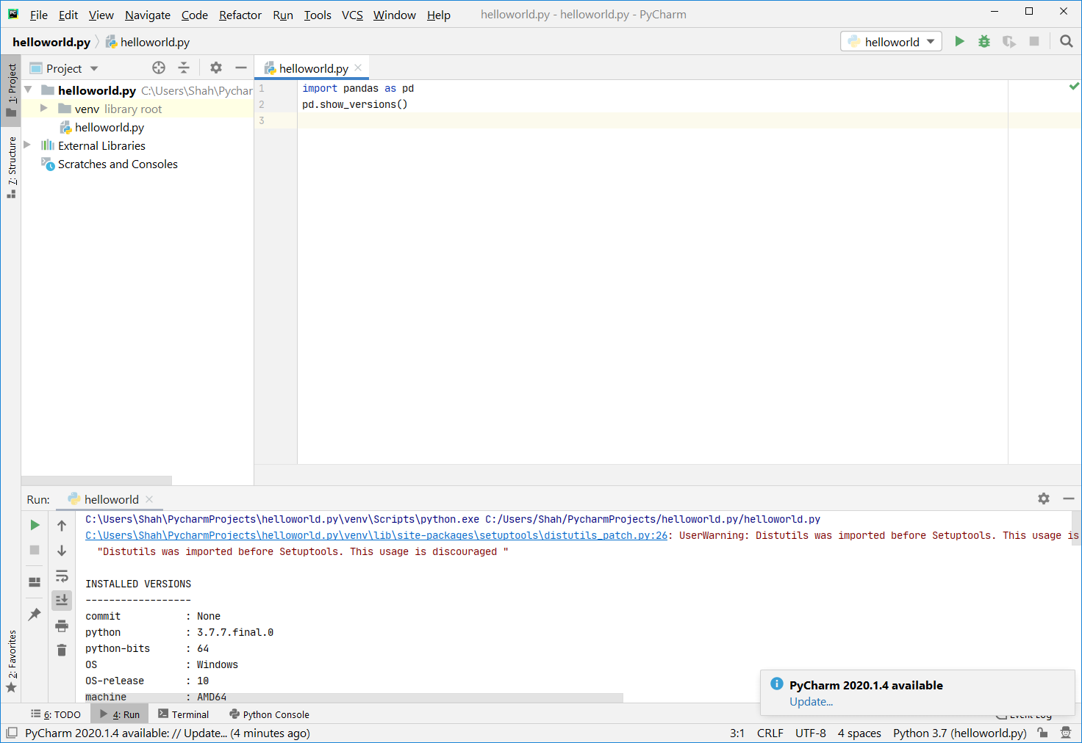Open the Navigate menu

click(148, 15)
